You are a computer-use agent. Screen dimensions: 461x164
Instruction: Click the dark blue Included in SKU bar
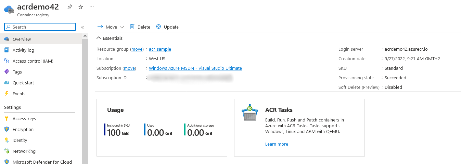[x=105, y=130]
